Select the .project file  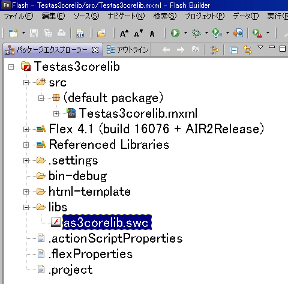(x=71, y=270)
